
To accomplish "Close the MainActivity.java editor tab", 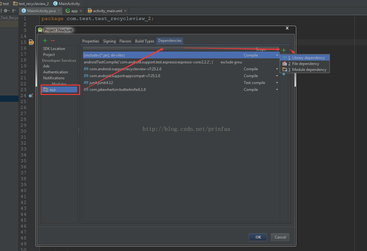I will point(59,11).
